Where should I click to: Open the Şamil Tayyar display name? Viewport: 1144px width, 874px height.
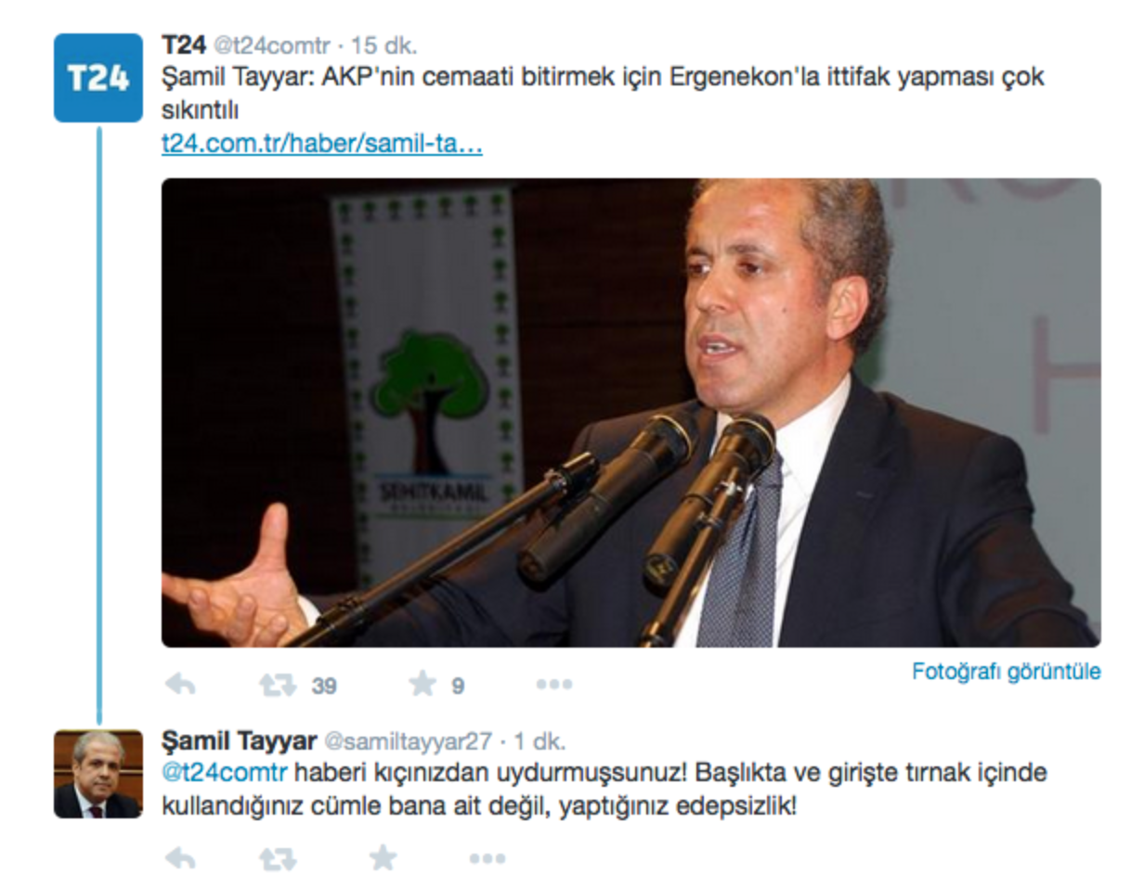[239, 740]
